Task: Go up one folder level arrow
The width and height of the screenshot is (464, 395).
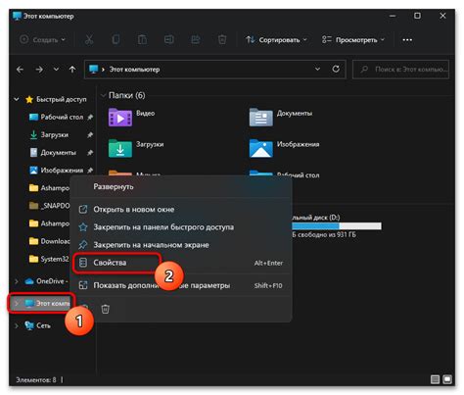Action: [x=72, y=70]
